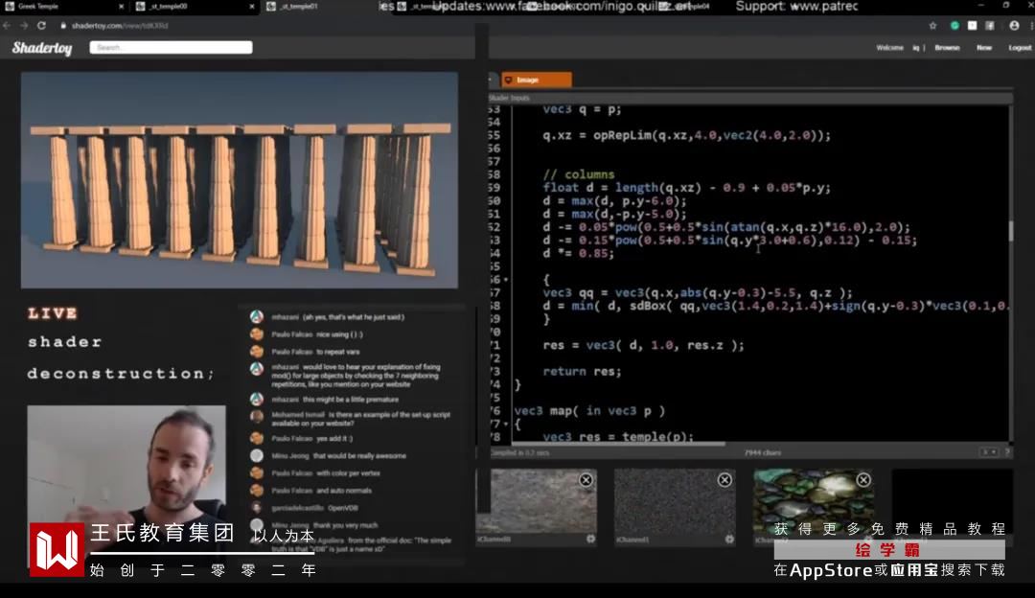Open the editor help question mark
Image resolution: width=1035 pixels, height=598 pixels.
point(1007,452)
